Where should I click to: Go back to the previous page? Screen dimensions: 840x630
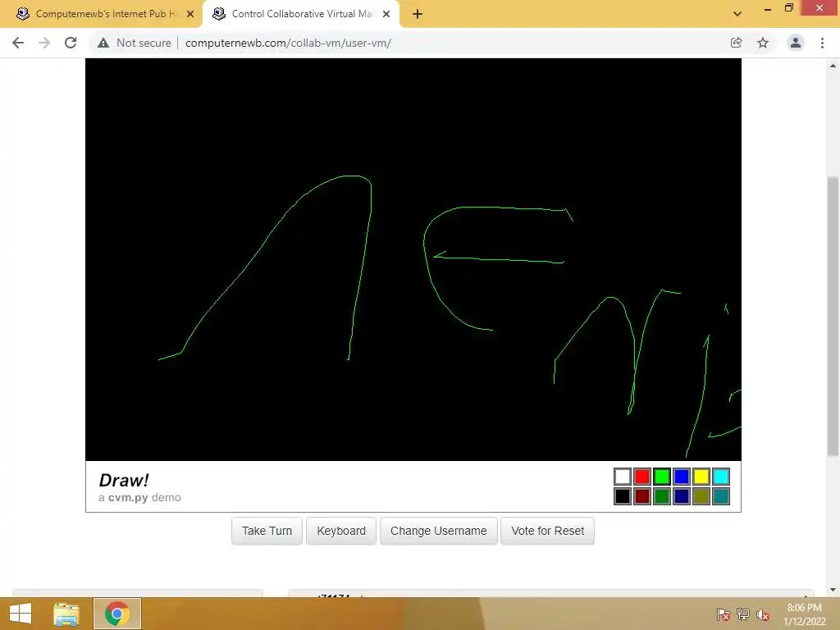tap(18, 43)
